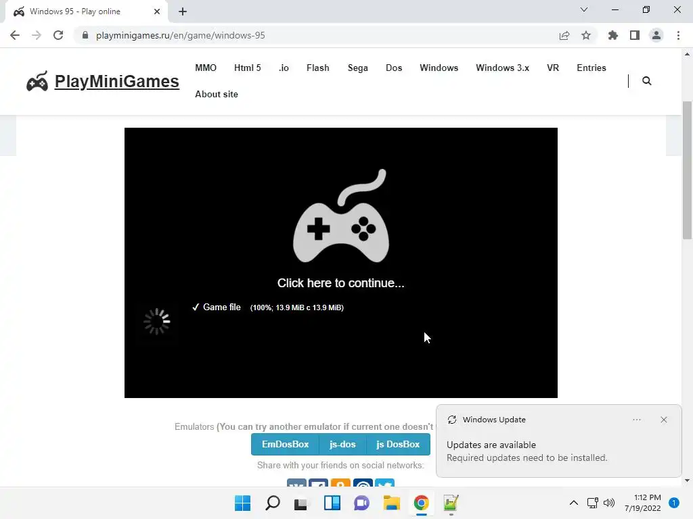Viewport: 693px width, 519px height.
Task: Open the Windows menu item
Action: (x=439, y=68)
